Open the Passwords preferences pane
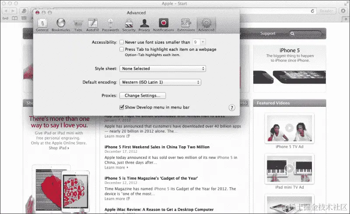Image resolution: width=350 pixels, height=214 pixels. 111,25
